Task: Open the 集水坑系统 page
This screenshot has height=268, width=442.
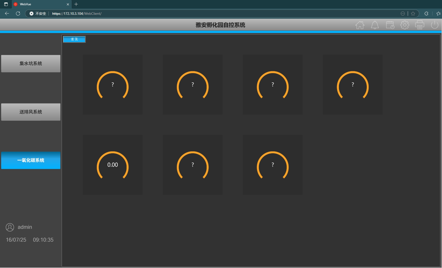Action: click(x=31, y=64)
